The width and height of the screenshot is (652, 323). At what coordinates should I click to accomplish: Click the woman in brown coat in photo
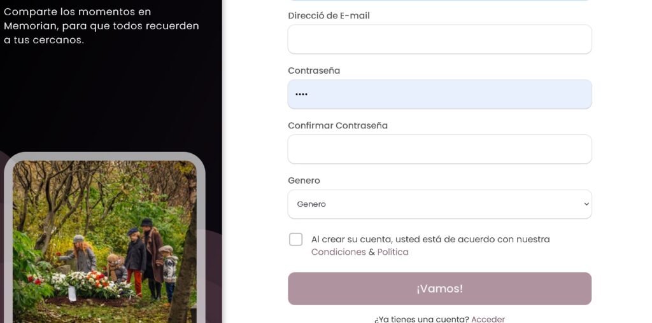(153, 258)
